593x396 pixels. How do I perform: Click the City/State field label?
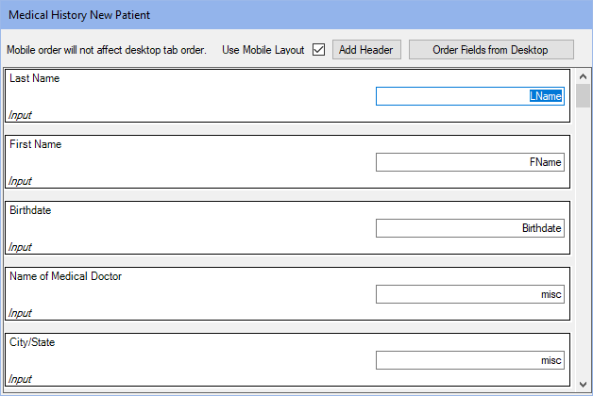(32, 342)
